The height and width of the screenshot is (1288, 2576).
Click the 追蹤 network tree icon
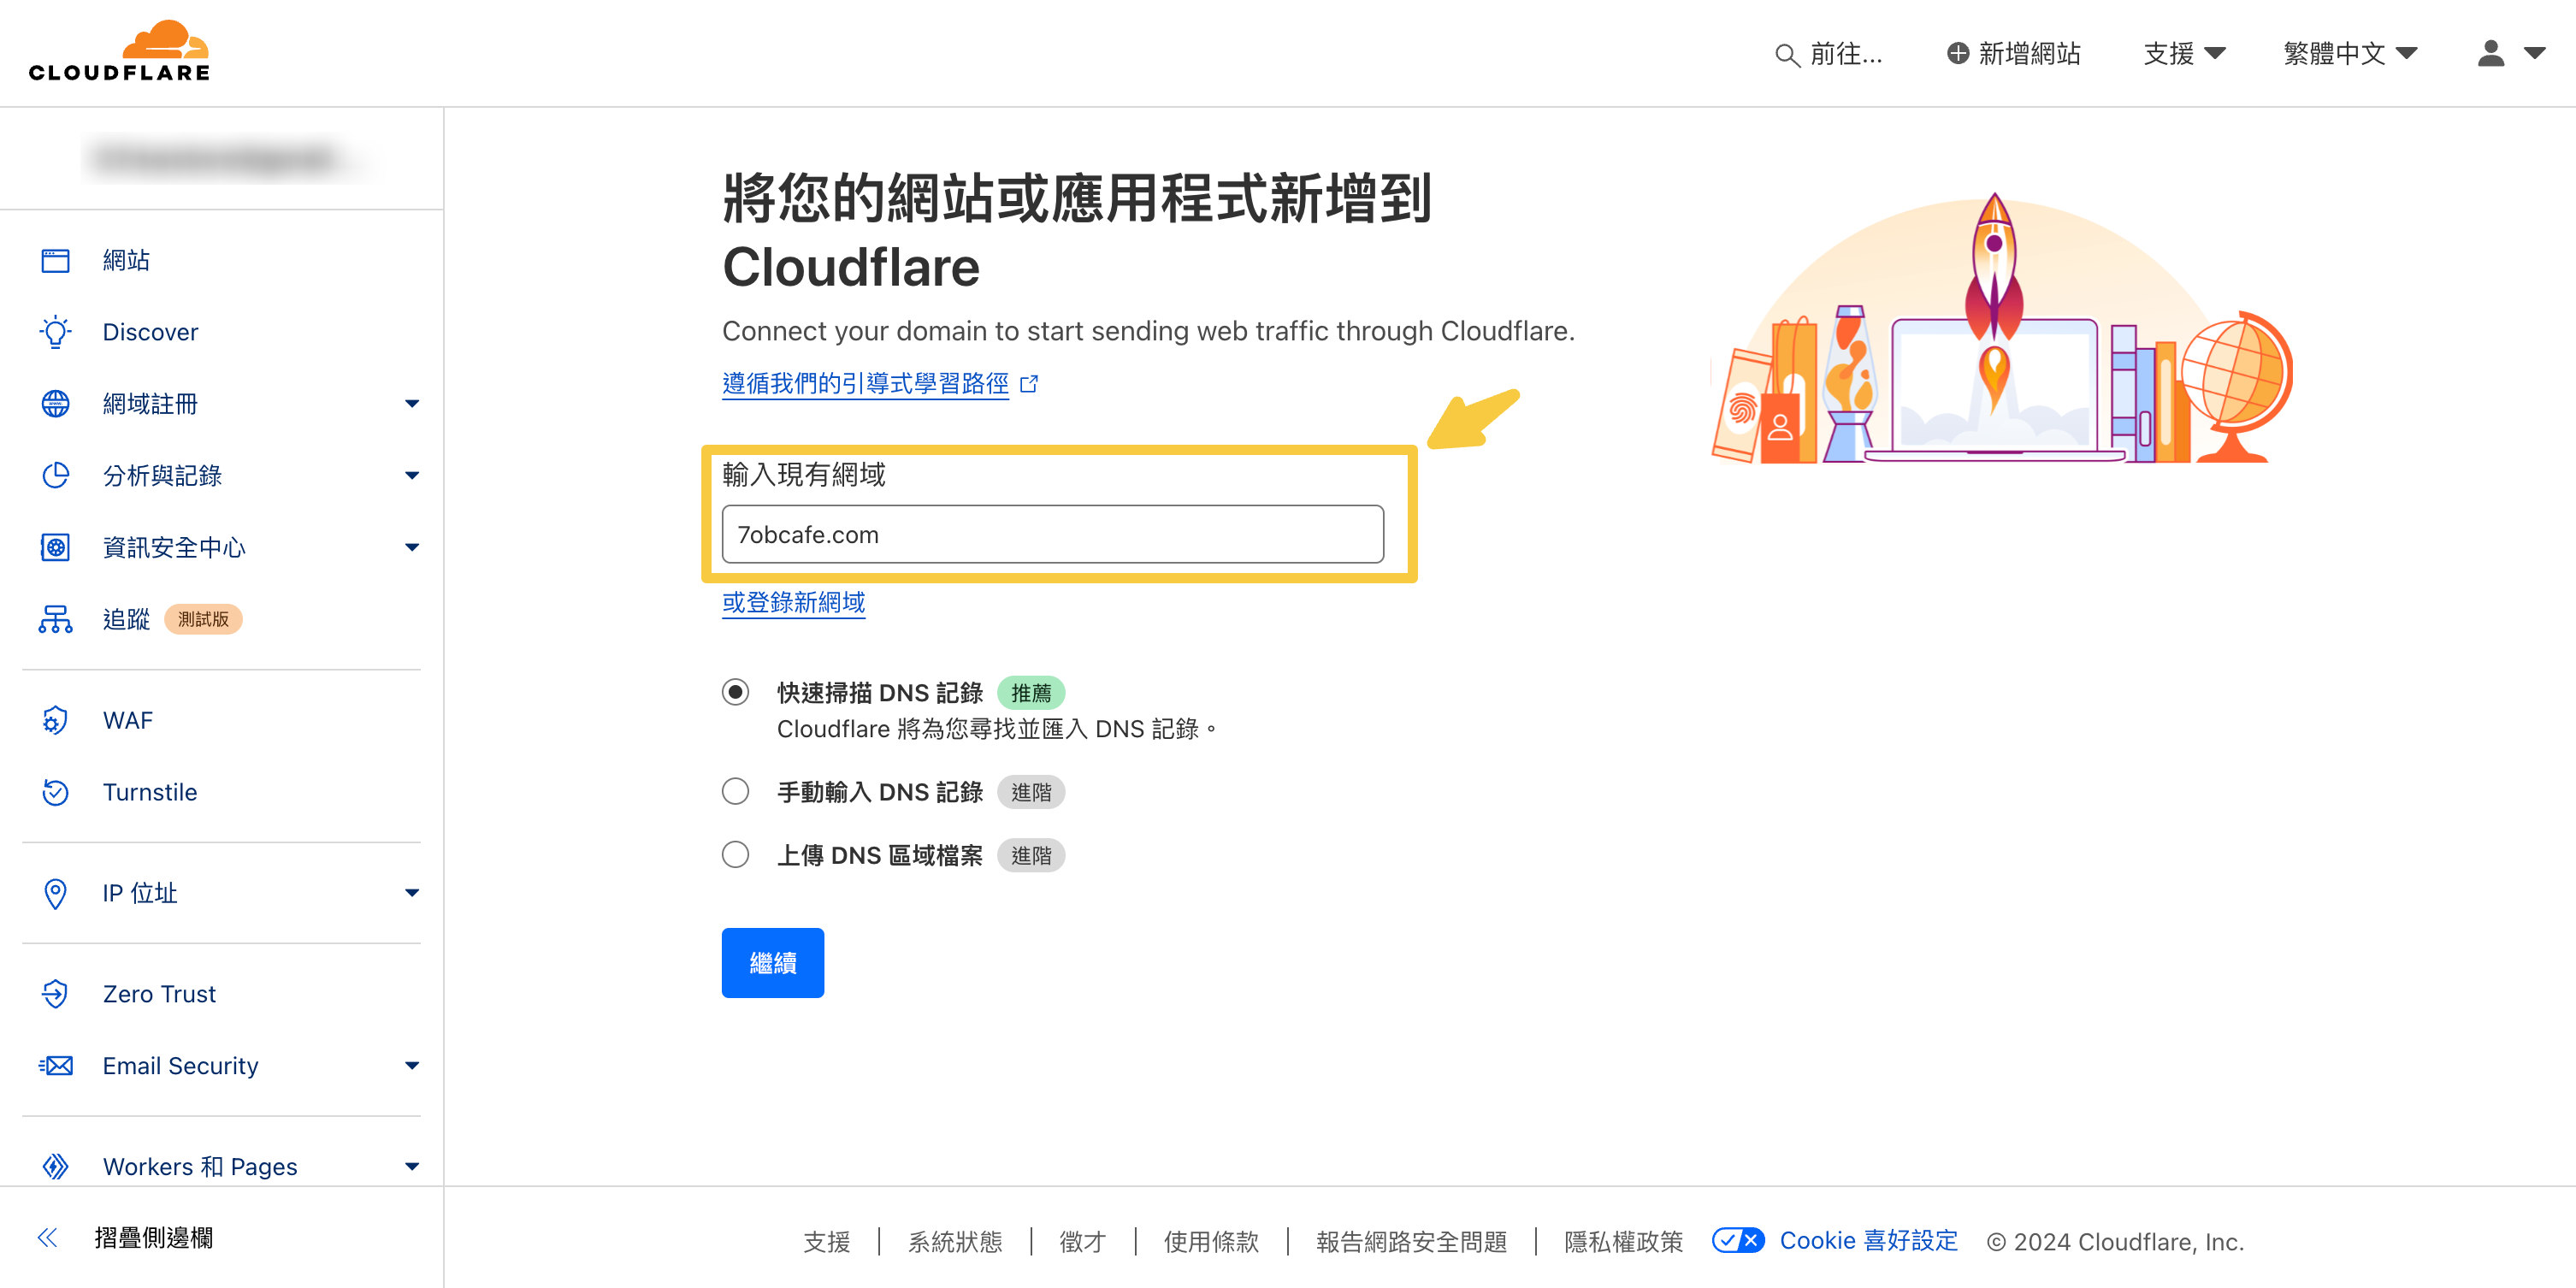click(x=55, y=619)
